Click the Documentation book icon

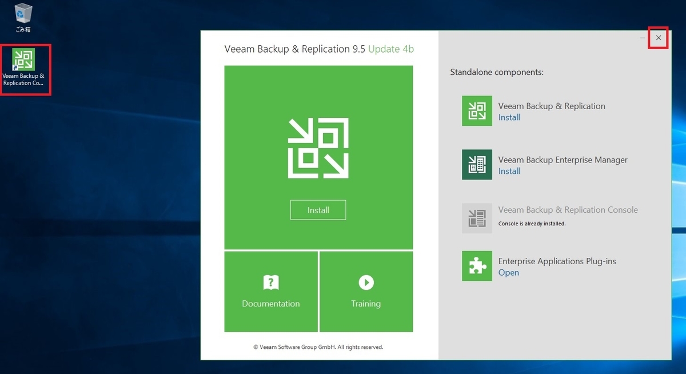tap(271, 283)
